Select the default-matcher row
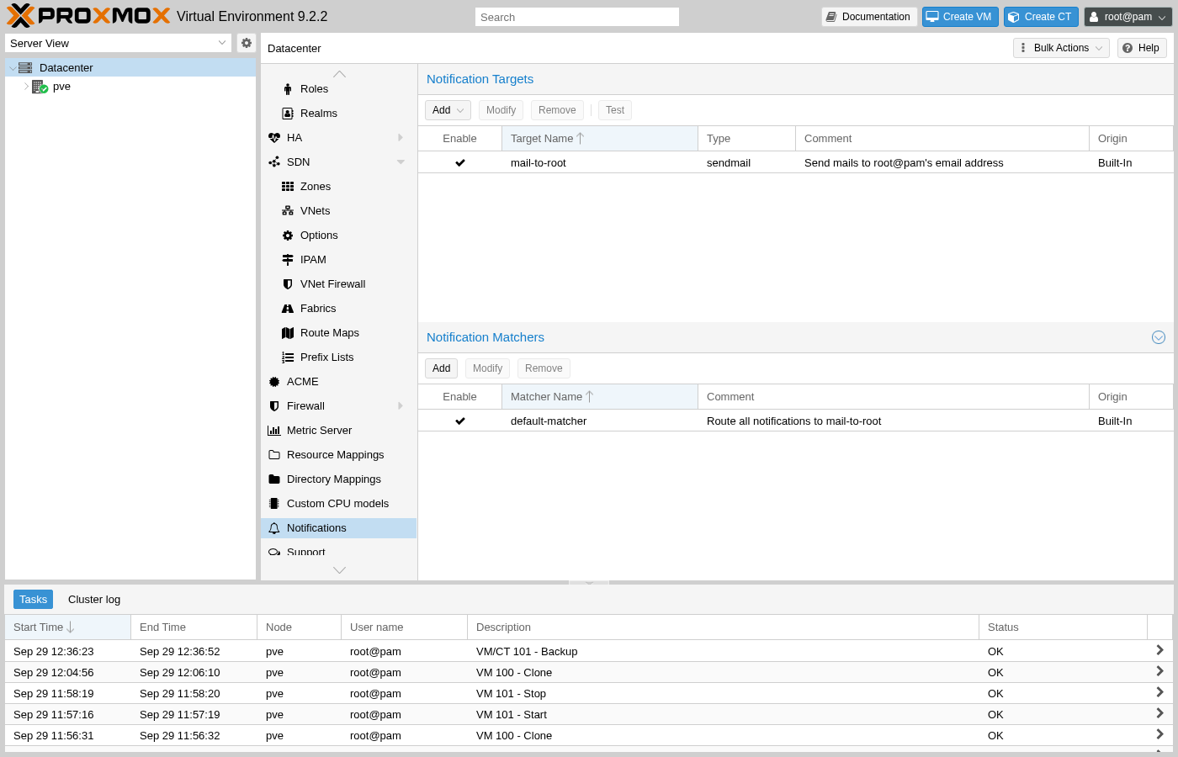This screenshot has height=757, width=1178. pos(796,421)
